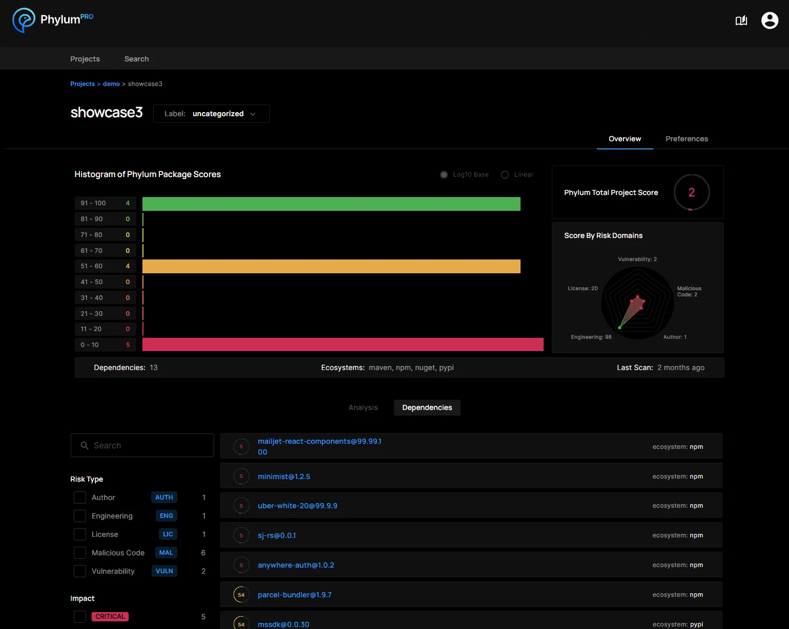Click score badge for minimist@1.2.5
Screen dimensions: 789x629
241,476
